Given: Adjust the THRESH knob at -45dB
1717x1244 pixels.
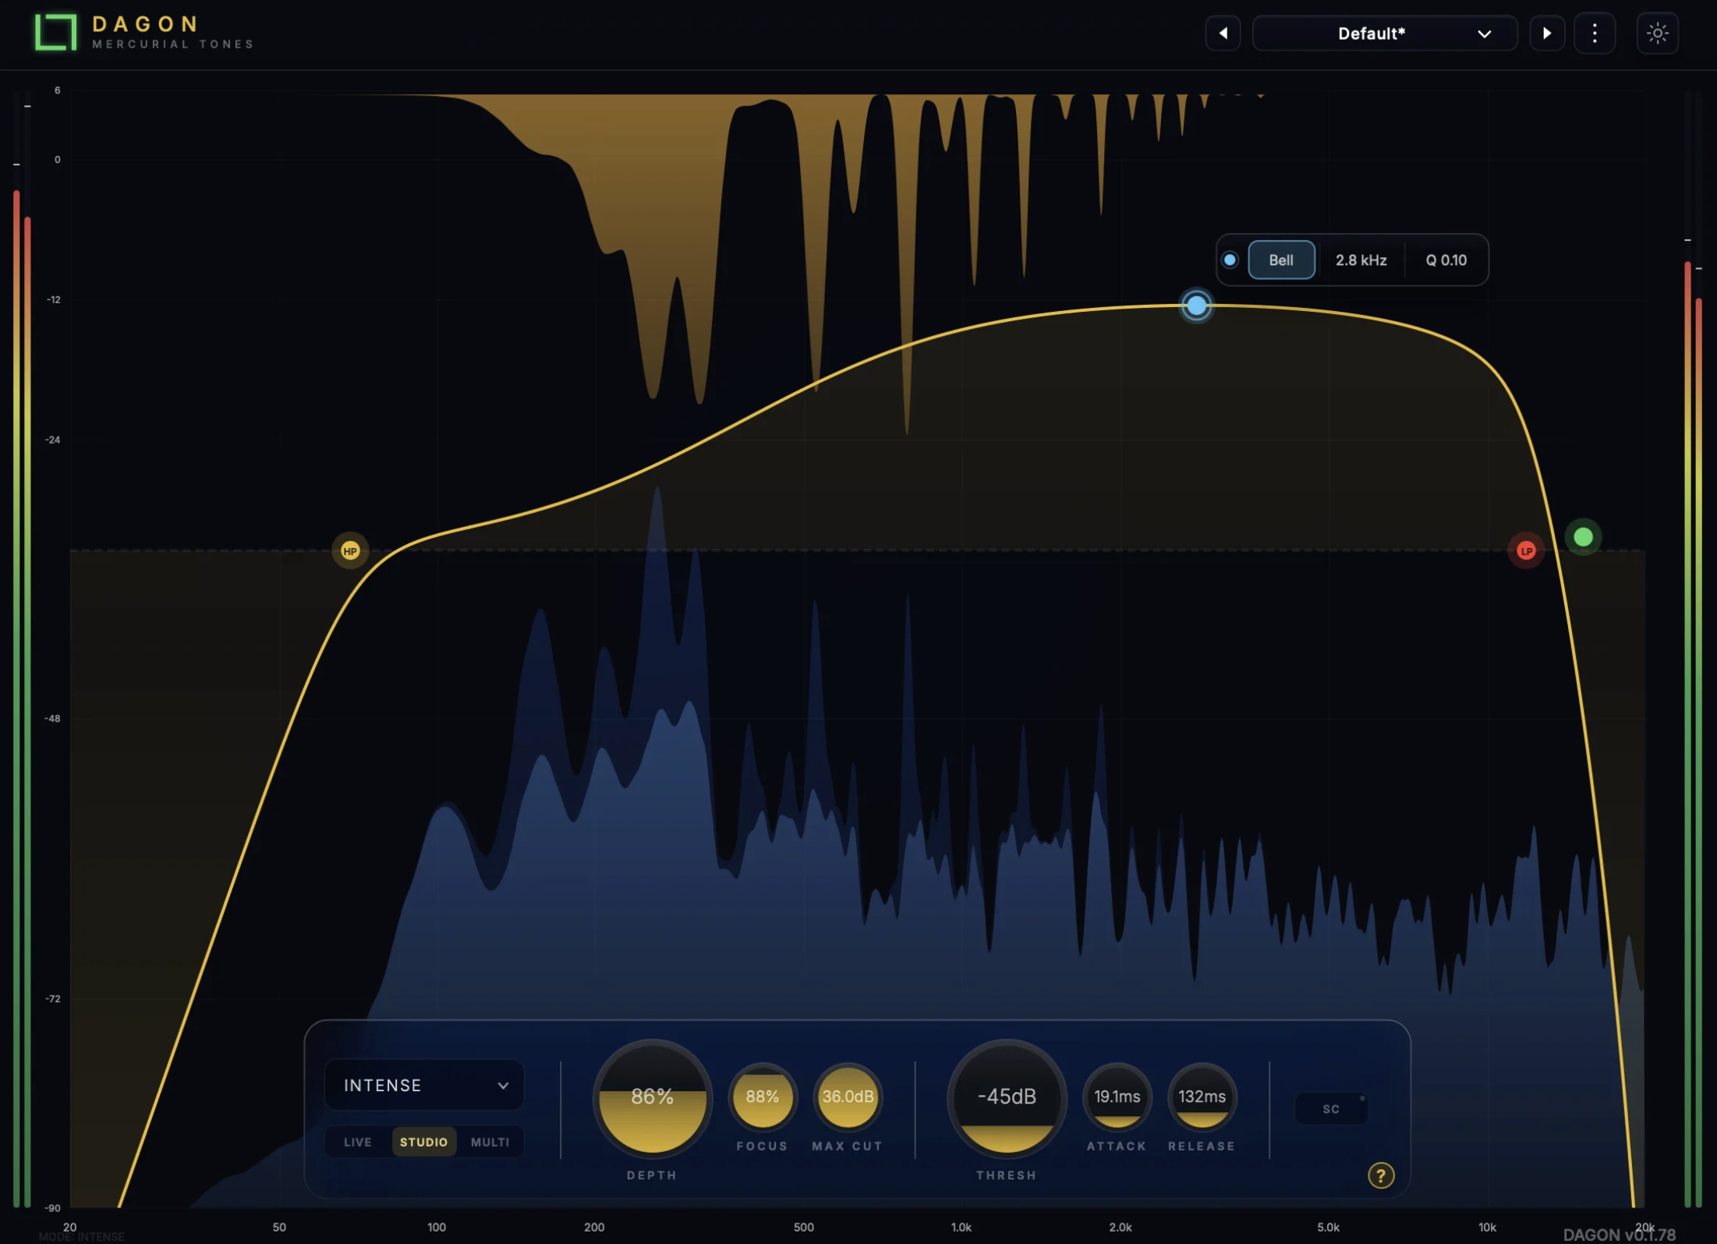Looking at the screenshot, I should 1007,1097.
